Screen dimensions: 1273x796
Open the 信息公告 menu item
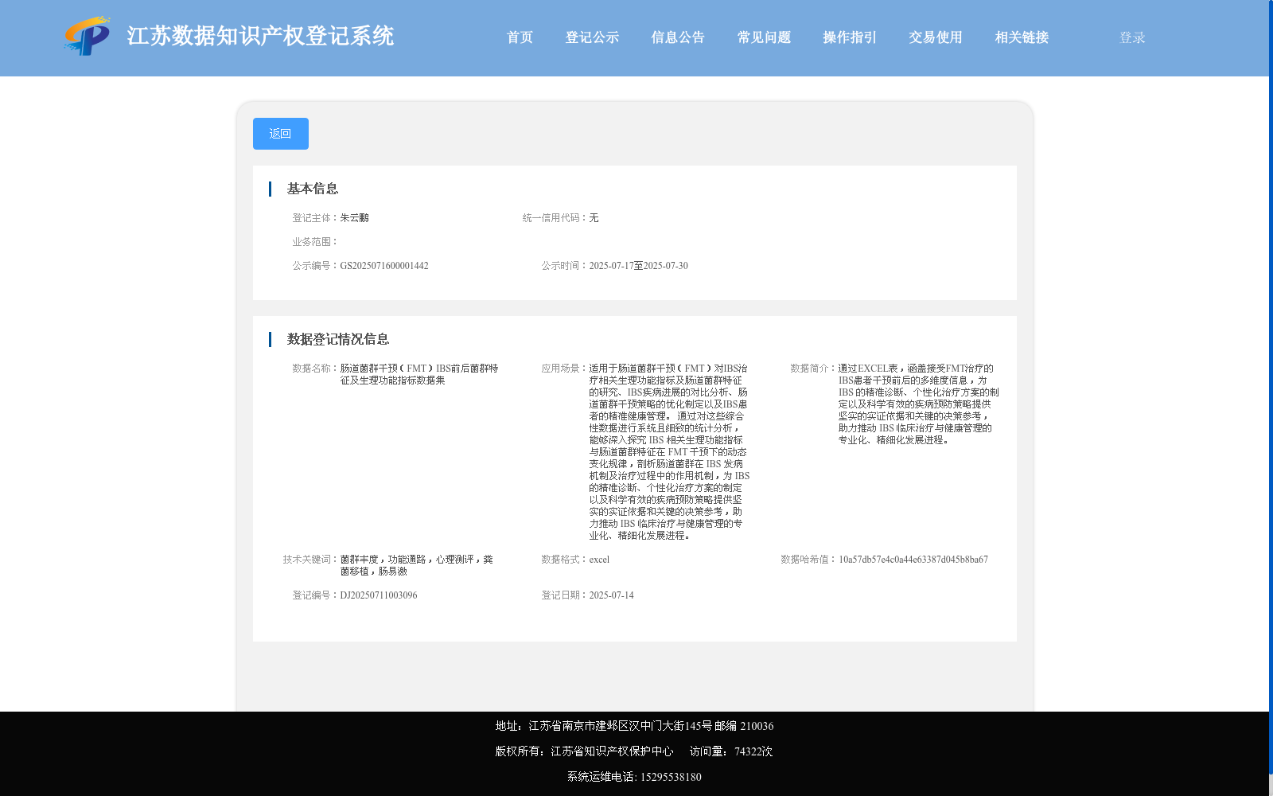click(678, 37)
